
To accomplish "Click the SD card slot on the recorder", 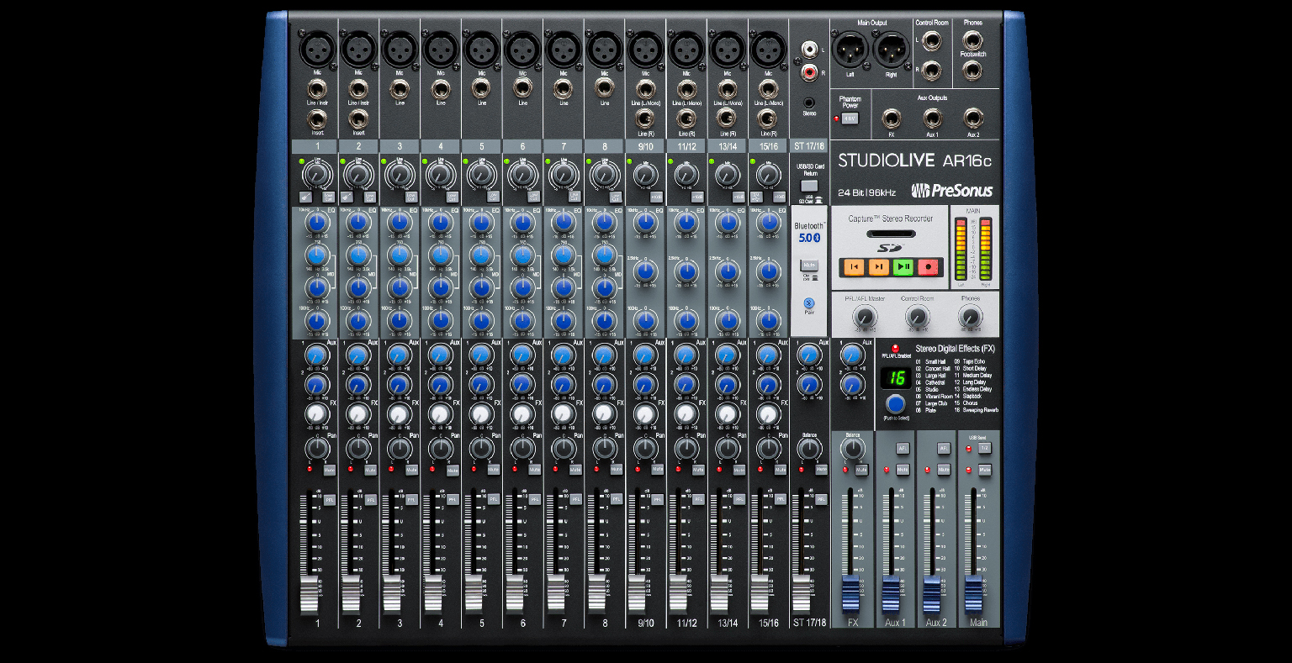I will [x=890, y=234].
